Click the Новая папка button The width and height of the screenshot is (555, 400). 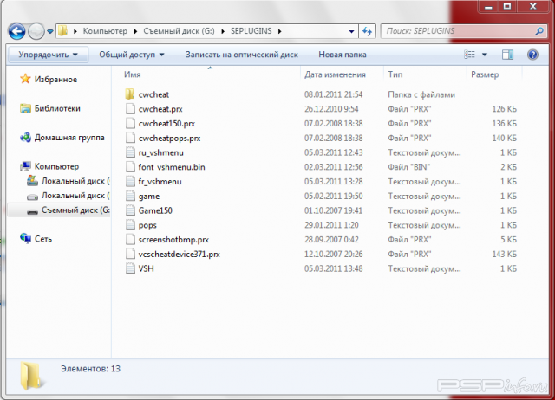(x=342, y=55)
